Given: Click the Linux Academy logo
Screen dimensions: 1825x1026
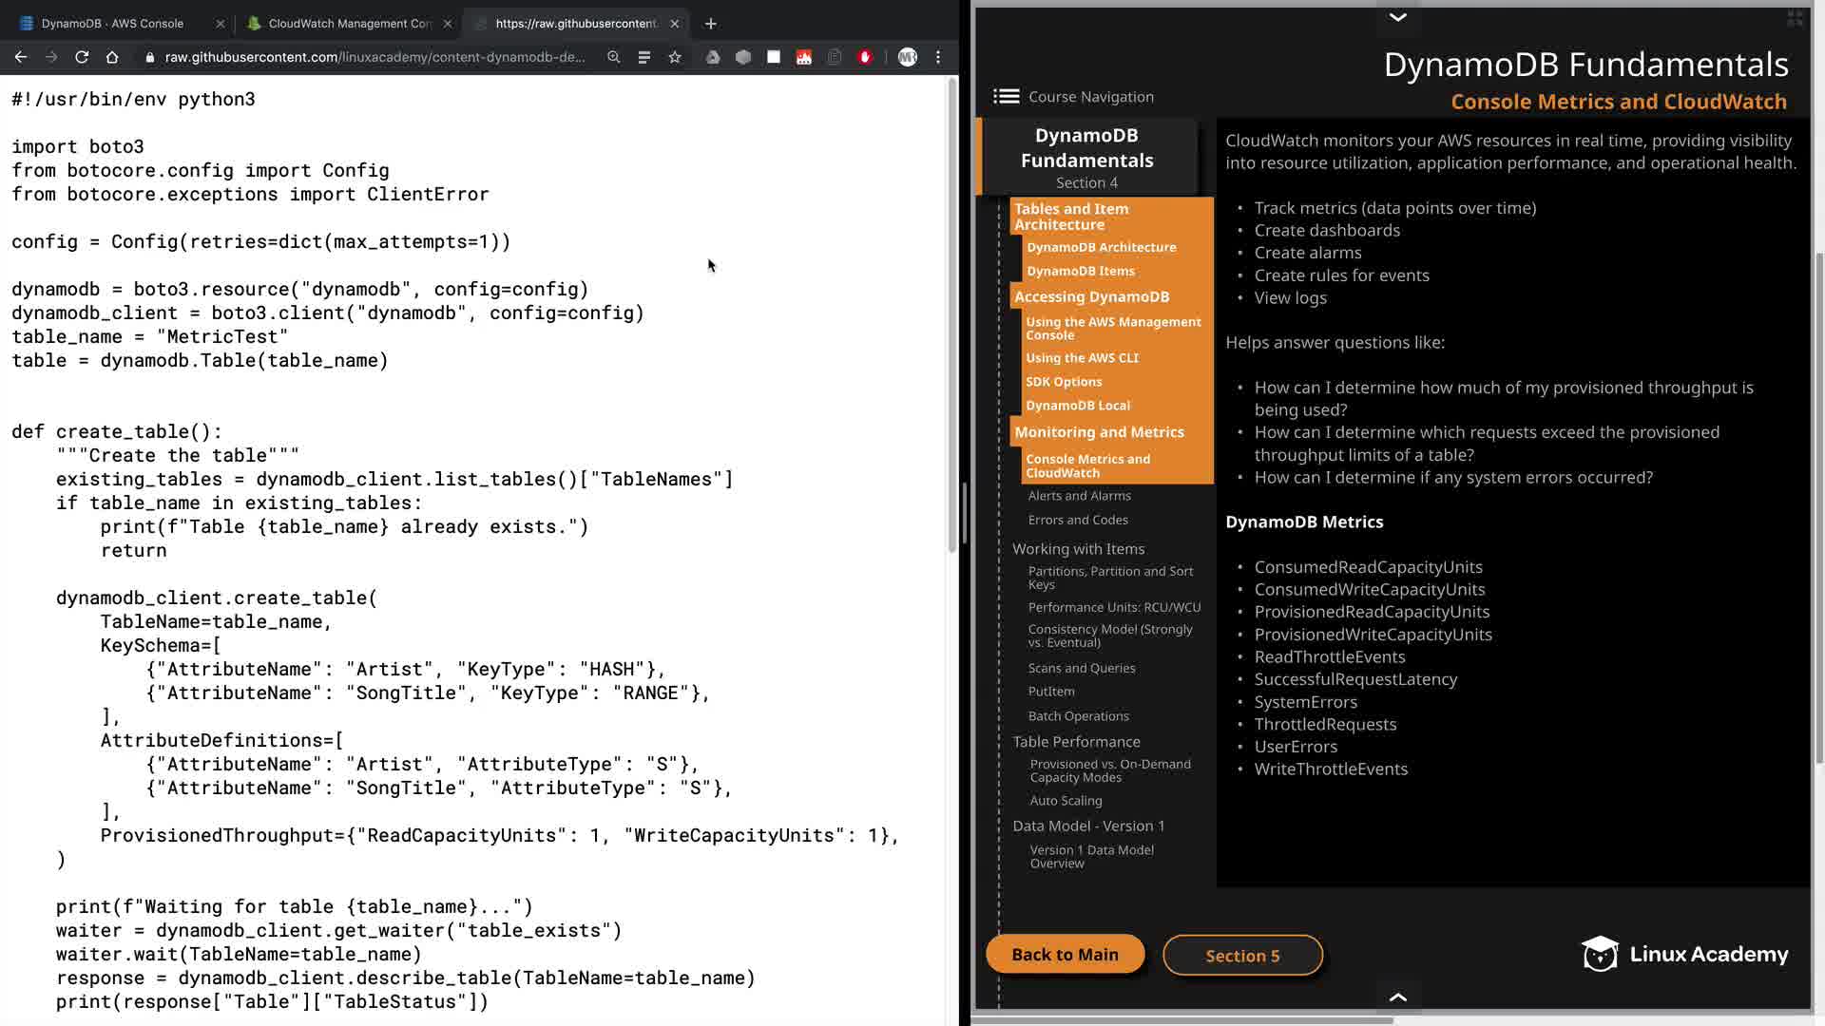Looking at the screenshot, I should pyautogui.click(x=1684, y=954).
